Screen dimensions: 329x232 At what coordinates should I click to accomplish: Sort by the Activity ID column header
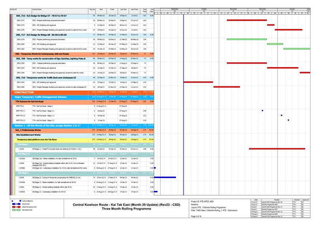pos(13,9)
